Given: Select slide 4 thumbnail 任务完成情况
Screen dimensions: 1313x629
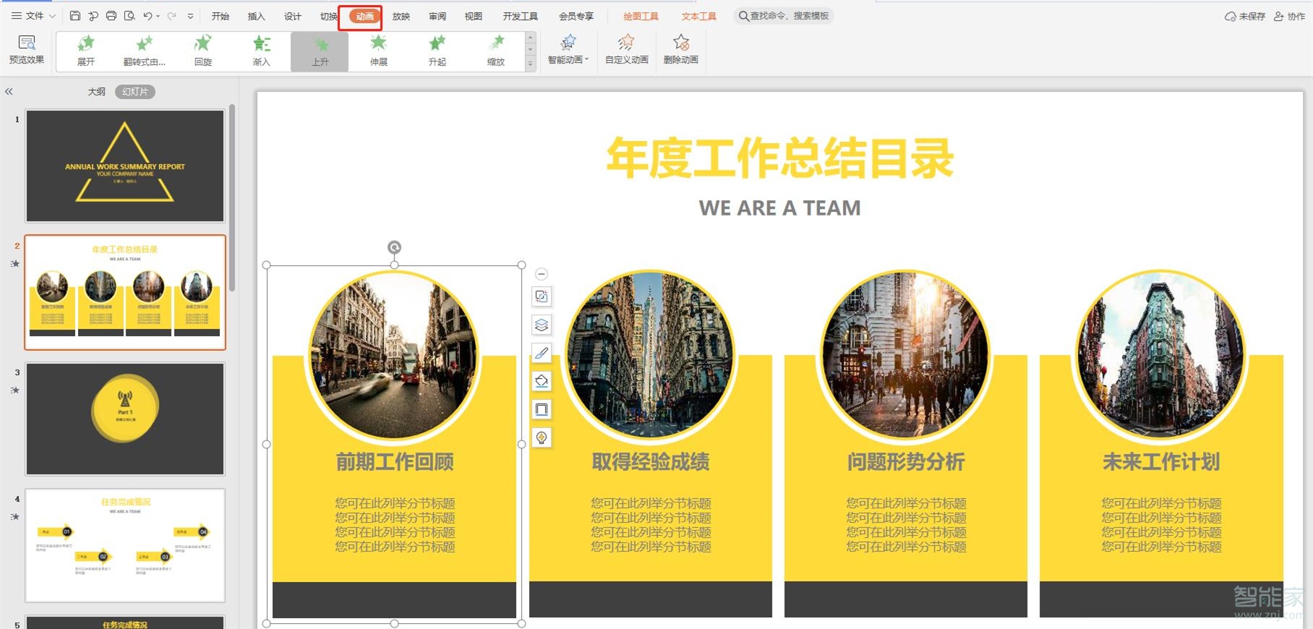Looking at the screenshot, I should [125, 545].
